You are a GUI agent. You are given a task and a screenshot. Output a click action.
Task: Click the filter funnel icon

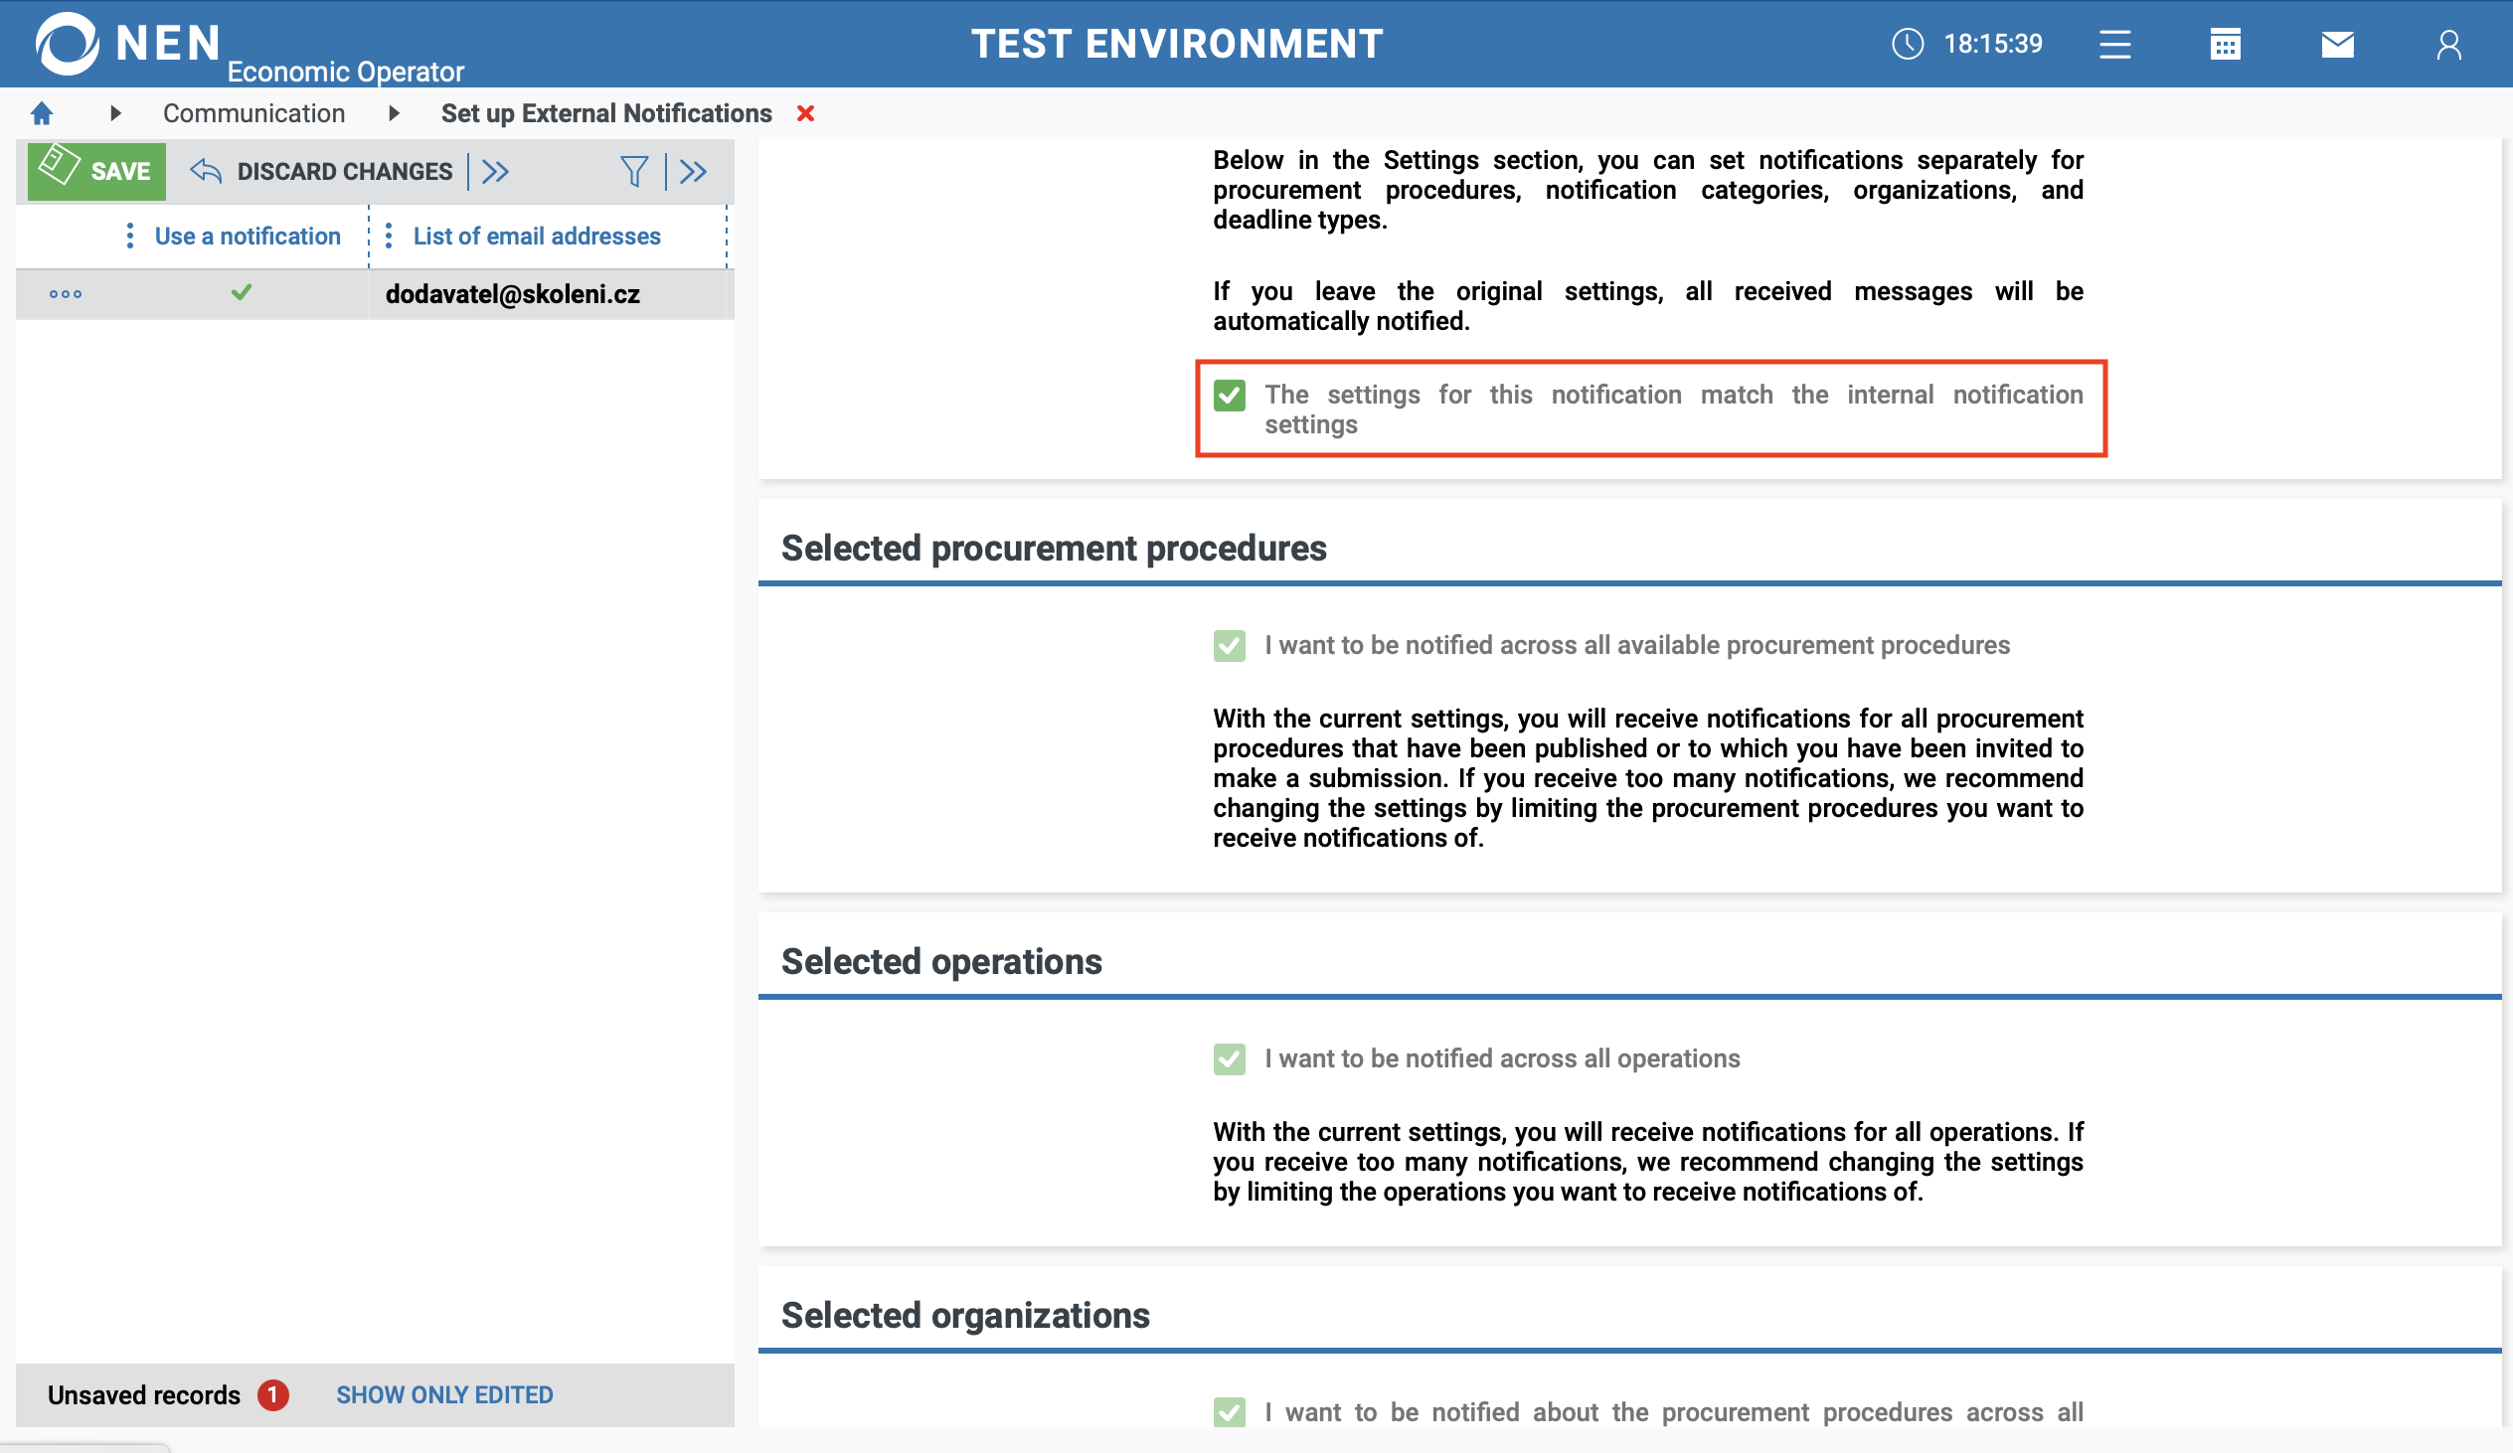click(633, 172)
